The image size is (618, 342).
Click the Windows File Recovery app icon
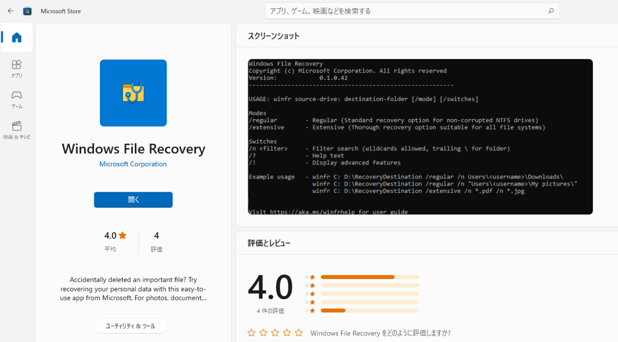(133, 93)
